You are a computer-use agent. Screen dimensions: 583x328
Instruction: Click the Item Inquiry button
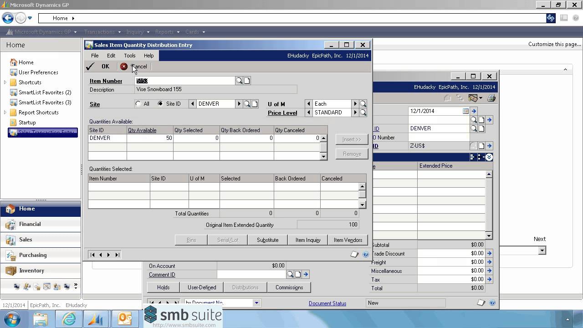tap(308, 240)
